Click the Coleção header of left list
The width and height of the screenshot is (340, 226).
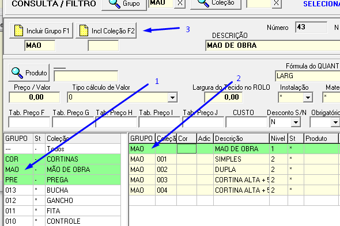tap(83, 139)
